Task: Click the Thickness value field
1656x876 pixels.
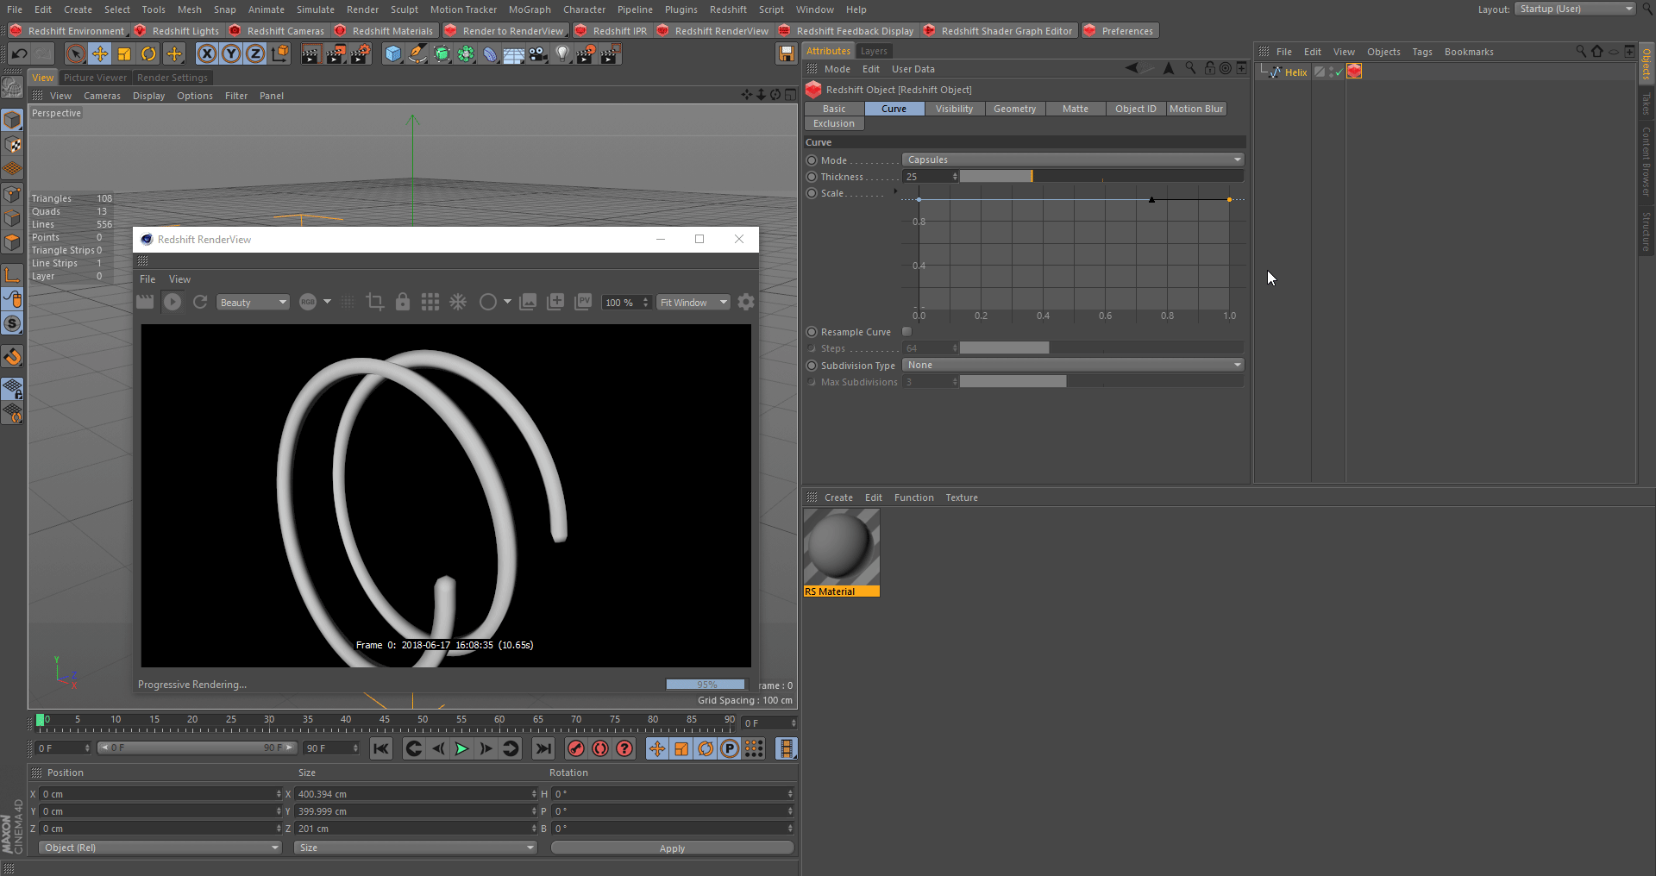Action: coord(927,176)
